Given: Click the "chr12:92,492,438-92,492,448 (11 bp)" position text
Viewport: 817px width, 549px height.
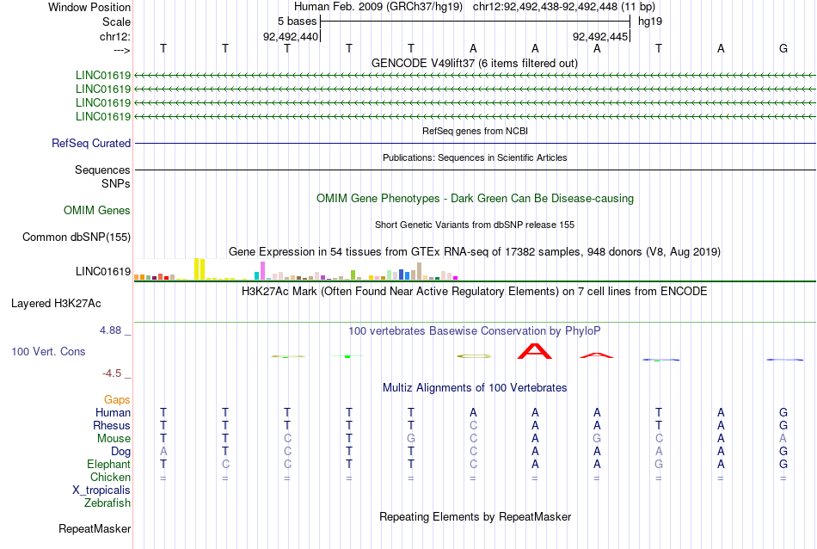Looking at the screenshot, I should coord(564,7).
